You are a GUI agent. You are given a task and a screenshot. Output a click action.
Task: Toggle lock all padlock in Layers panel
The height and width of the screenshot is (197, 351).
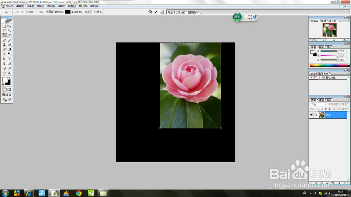coord(330,109)
